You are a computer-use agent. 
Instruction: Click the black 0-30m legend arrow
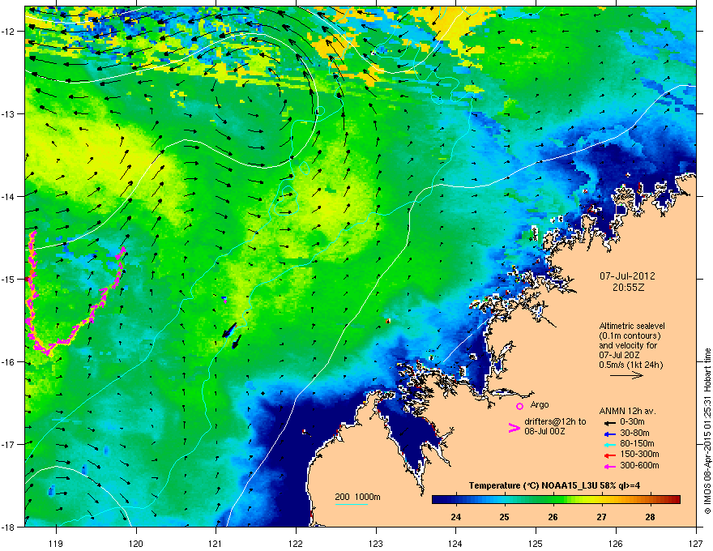point(610,423)
